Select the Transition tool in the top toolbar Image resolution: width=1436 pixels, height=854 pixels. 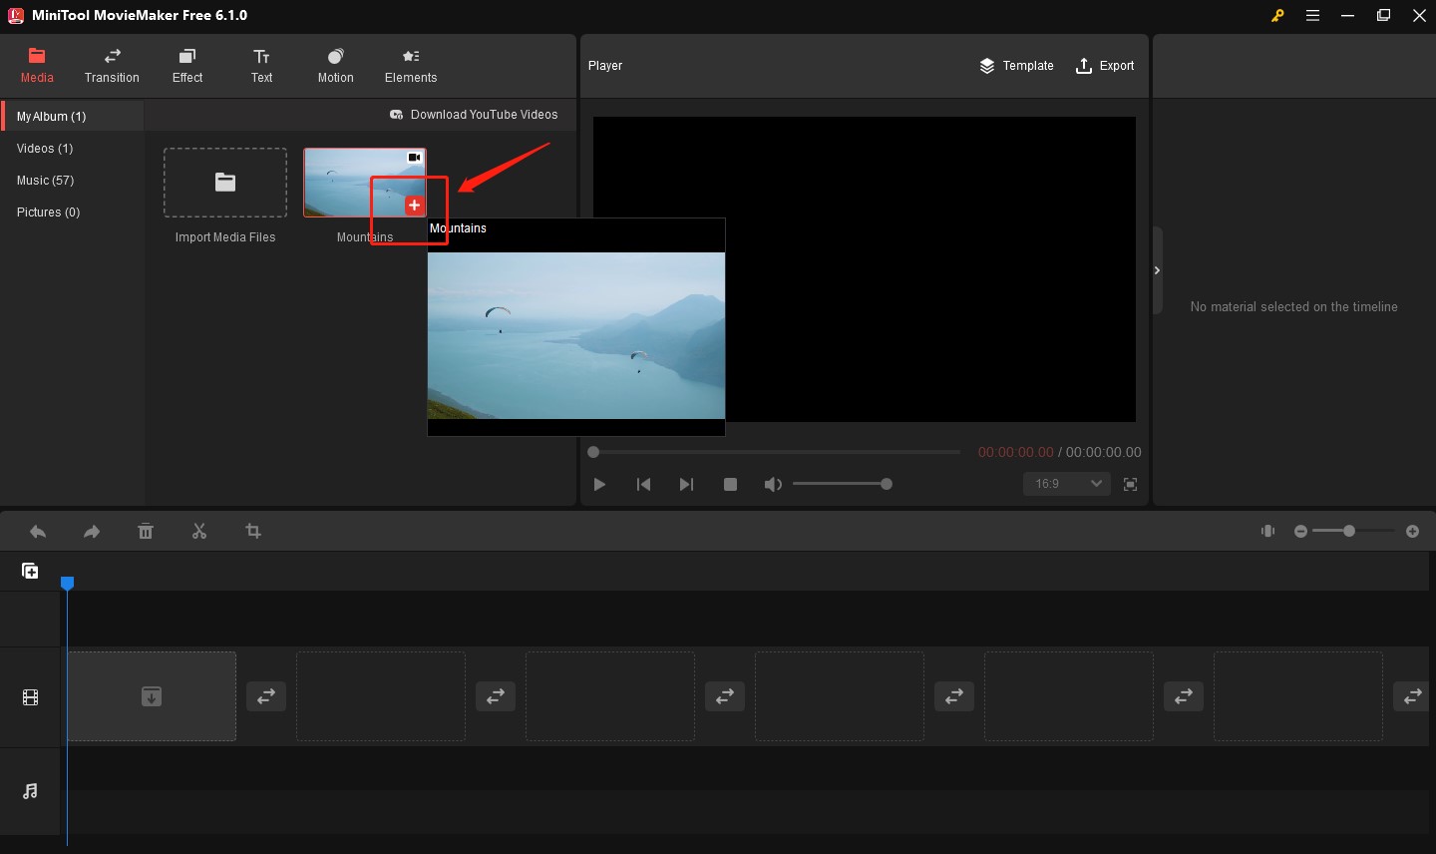111,66
